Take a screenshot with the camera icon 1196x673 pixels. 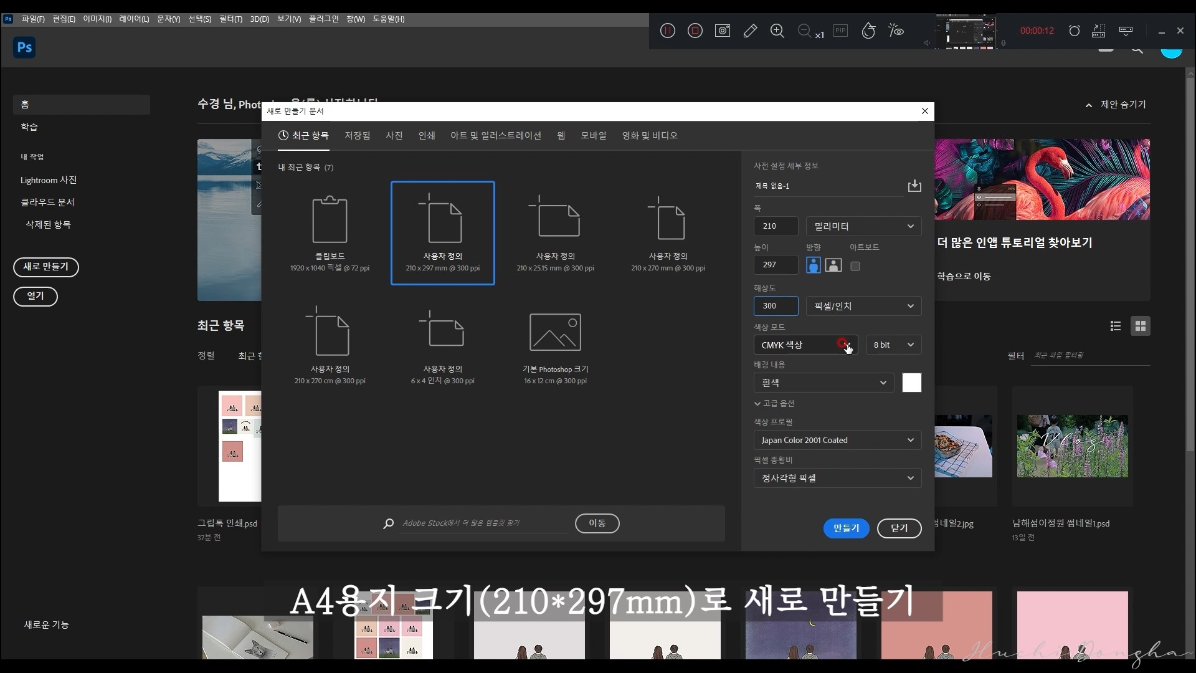pos(722,30)
